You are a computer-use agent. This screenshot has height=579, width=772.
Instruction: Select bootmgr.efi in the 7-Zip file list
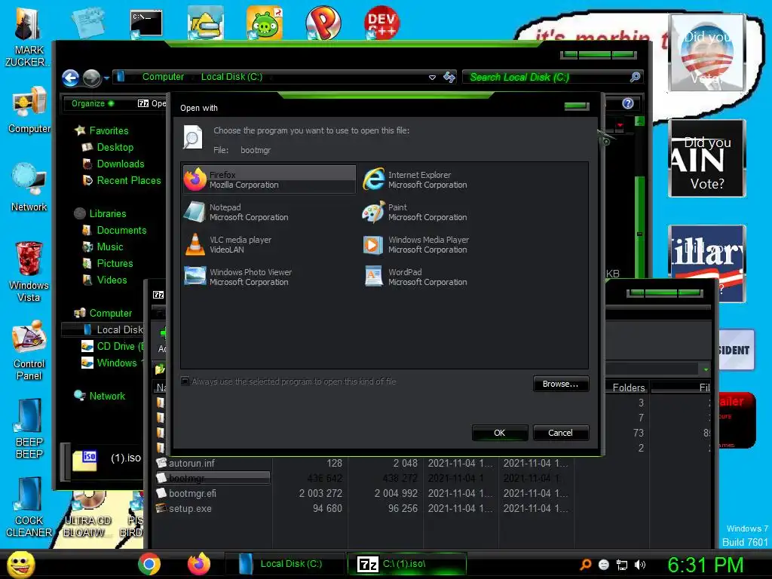click(x=192, y=493)
